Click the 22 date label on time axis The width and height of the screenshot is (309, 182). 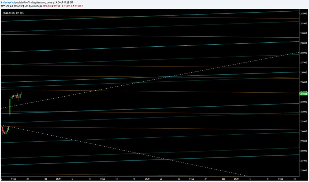click(179, 179)
